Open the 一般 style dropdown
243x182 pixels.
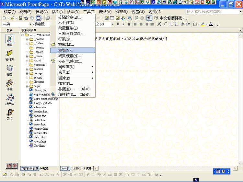[30, 24]
